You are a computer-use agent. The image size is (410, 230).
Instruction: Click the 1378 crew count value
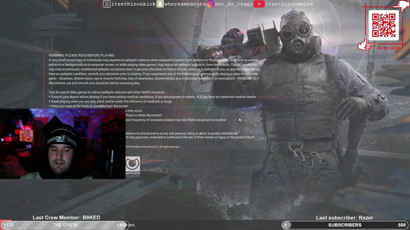[x=8, y=225]
